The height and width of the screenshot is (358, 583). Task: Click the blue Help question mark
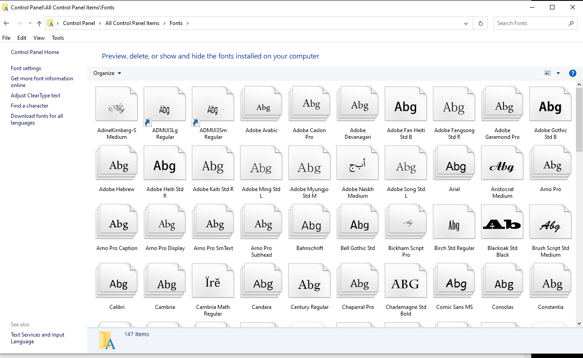point(573,73)
